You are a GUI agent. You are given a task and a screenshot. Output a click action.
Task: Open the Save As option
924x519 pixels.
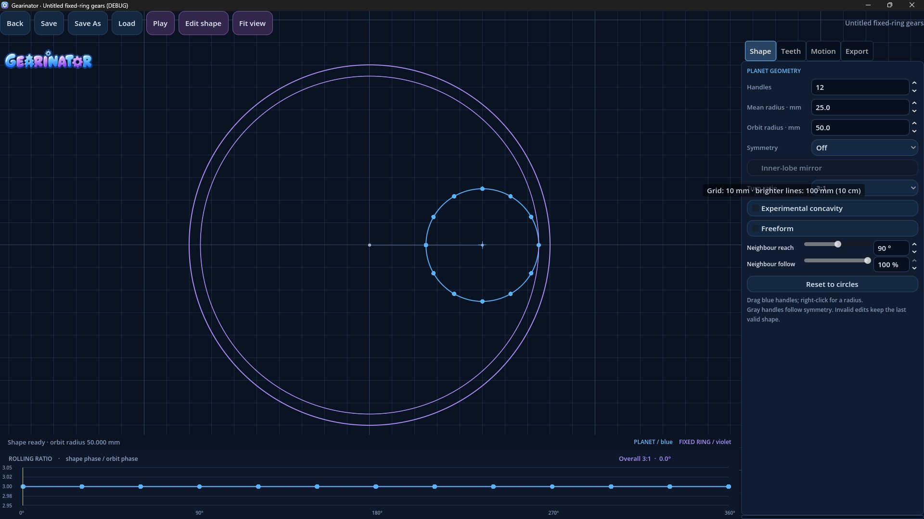(88, 24)
